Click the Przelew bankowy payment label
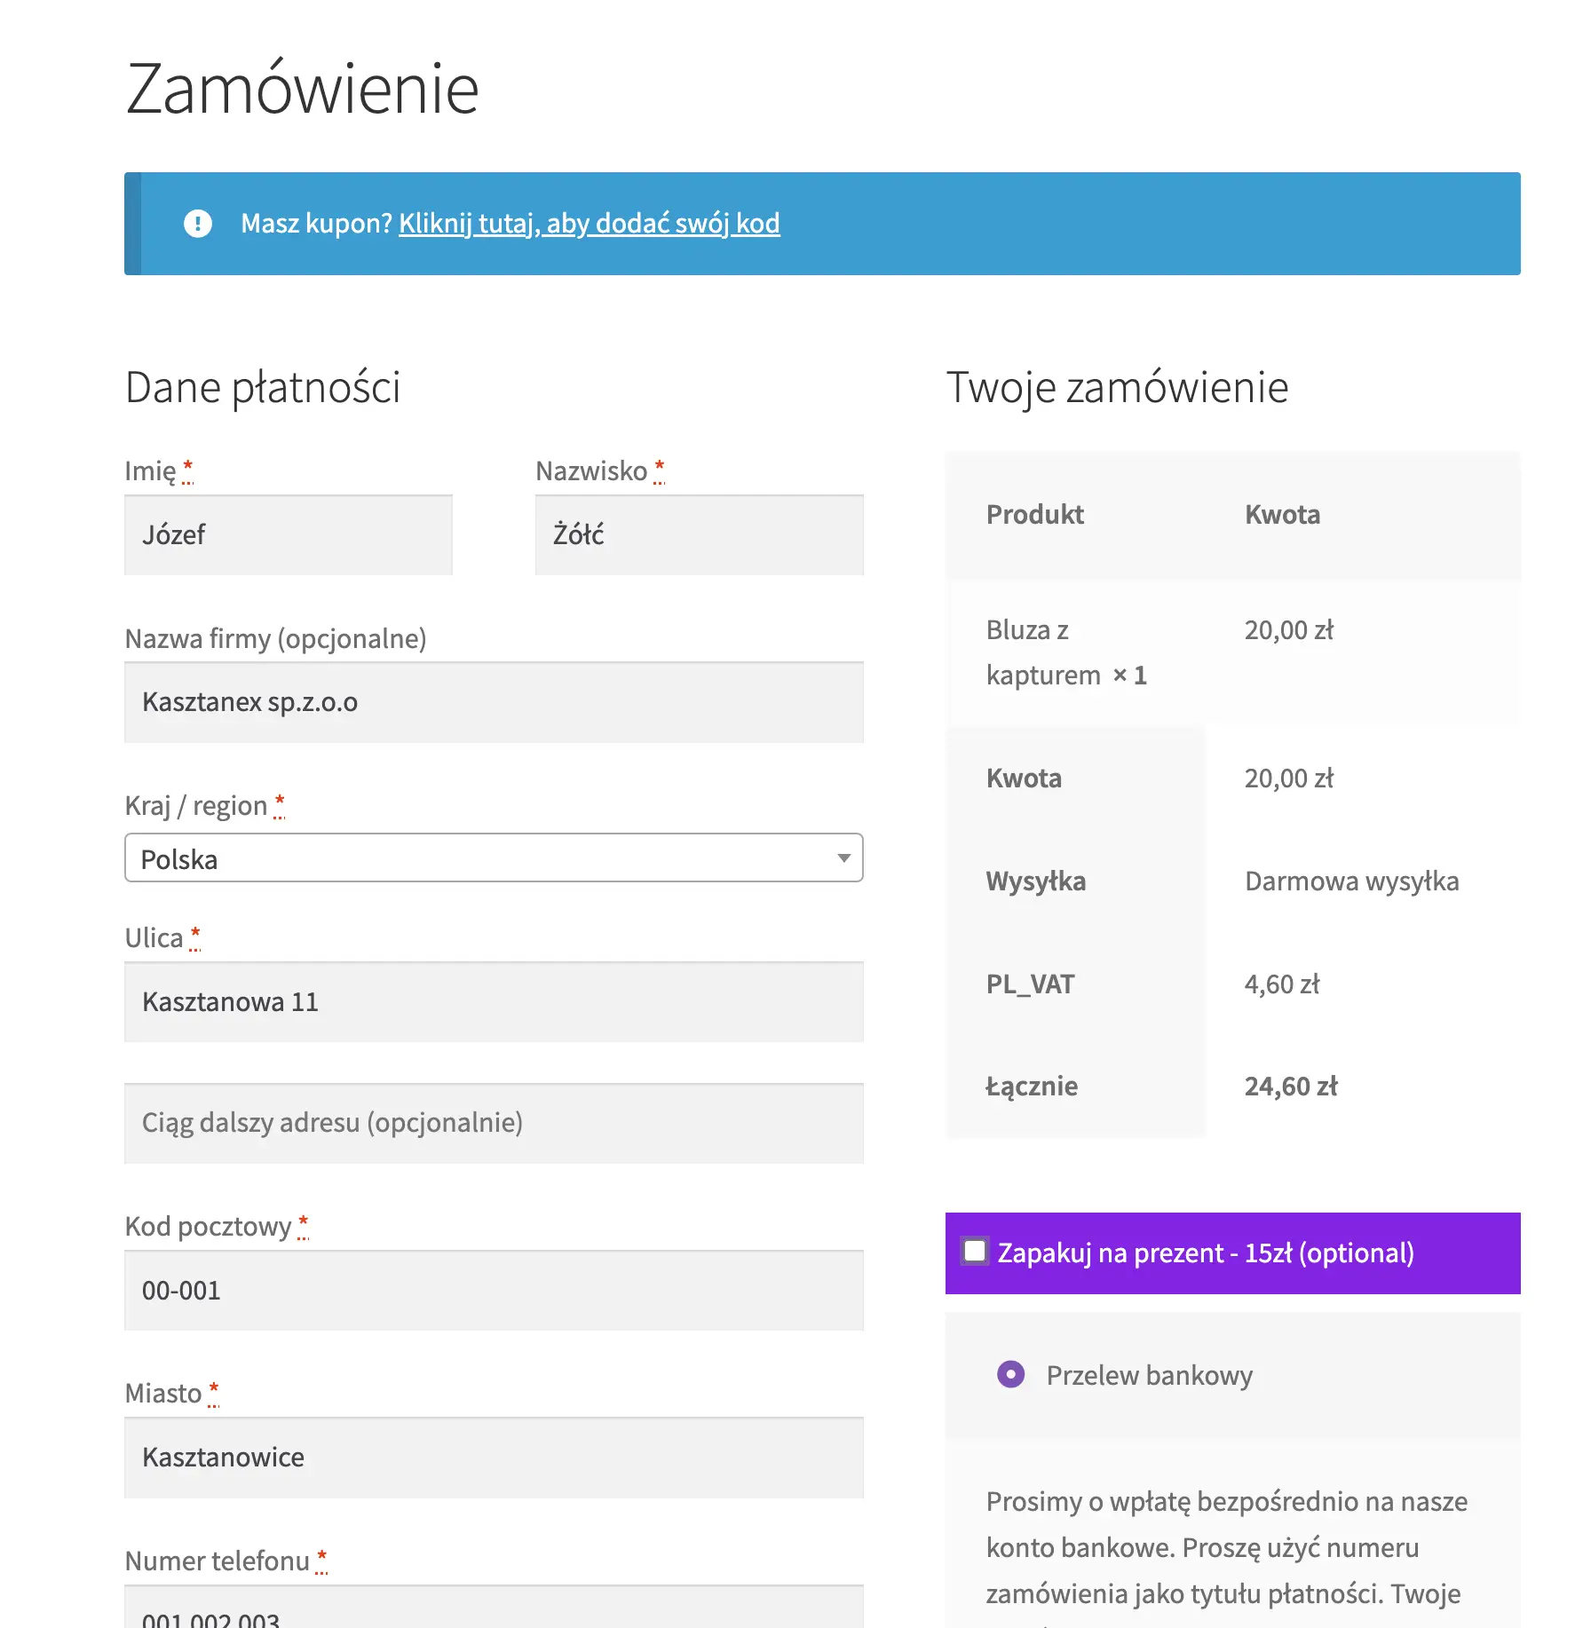 [x=1149, y=1376]
